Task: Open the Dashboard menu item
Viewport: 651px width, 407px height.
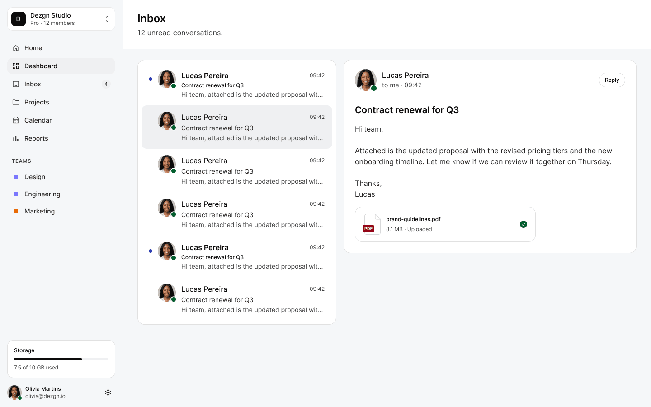Action: (x=61, y=66)
